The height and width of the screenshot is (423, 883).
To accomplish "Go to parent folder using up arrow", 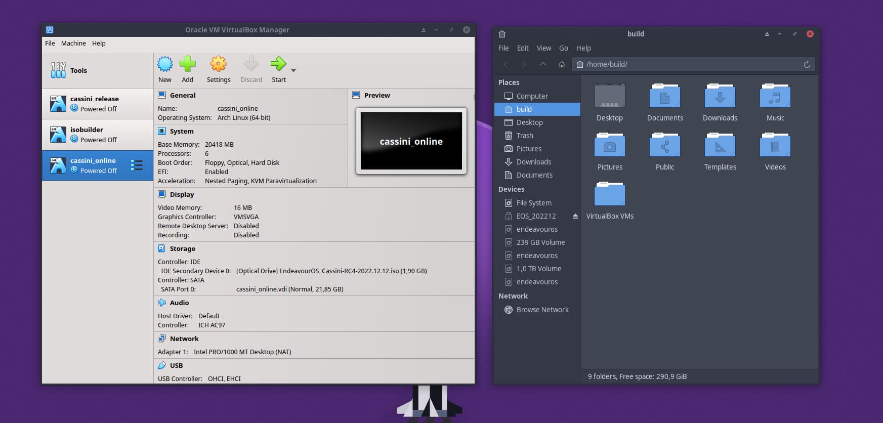I will click(543, 64).
